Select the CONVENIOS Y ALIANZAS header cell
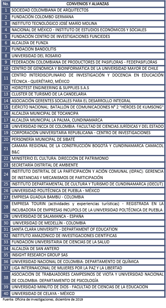The height and width of the screenshot is (308, 166). pos(87,4)
